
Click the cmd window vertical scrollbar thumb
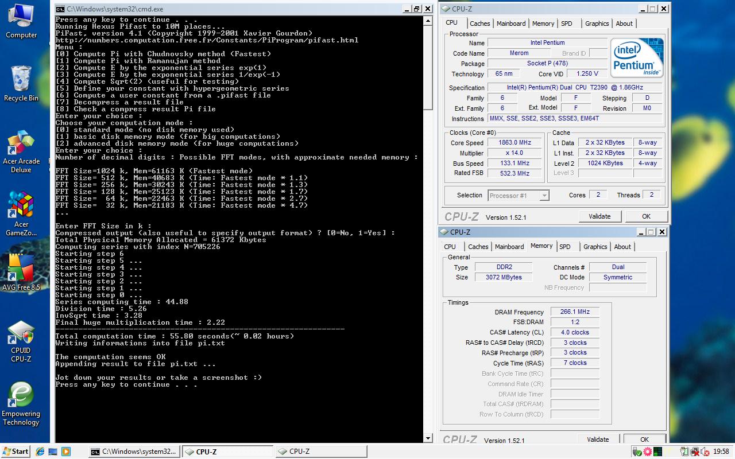point(428,69)
